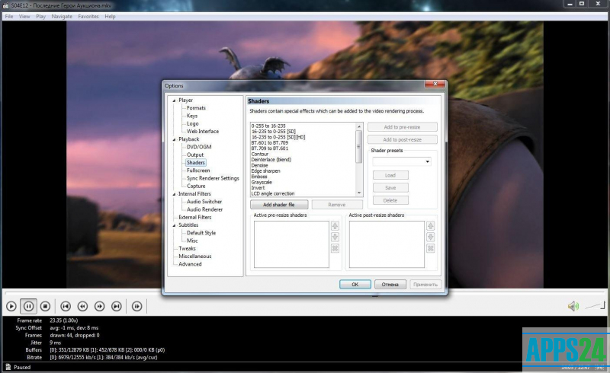Open the Advanced settings page
The width and height of the screenshot is (610, 373).
(190, 264)
